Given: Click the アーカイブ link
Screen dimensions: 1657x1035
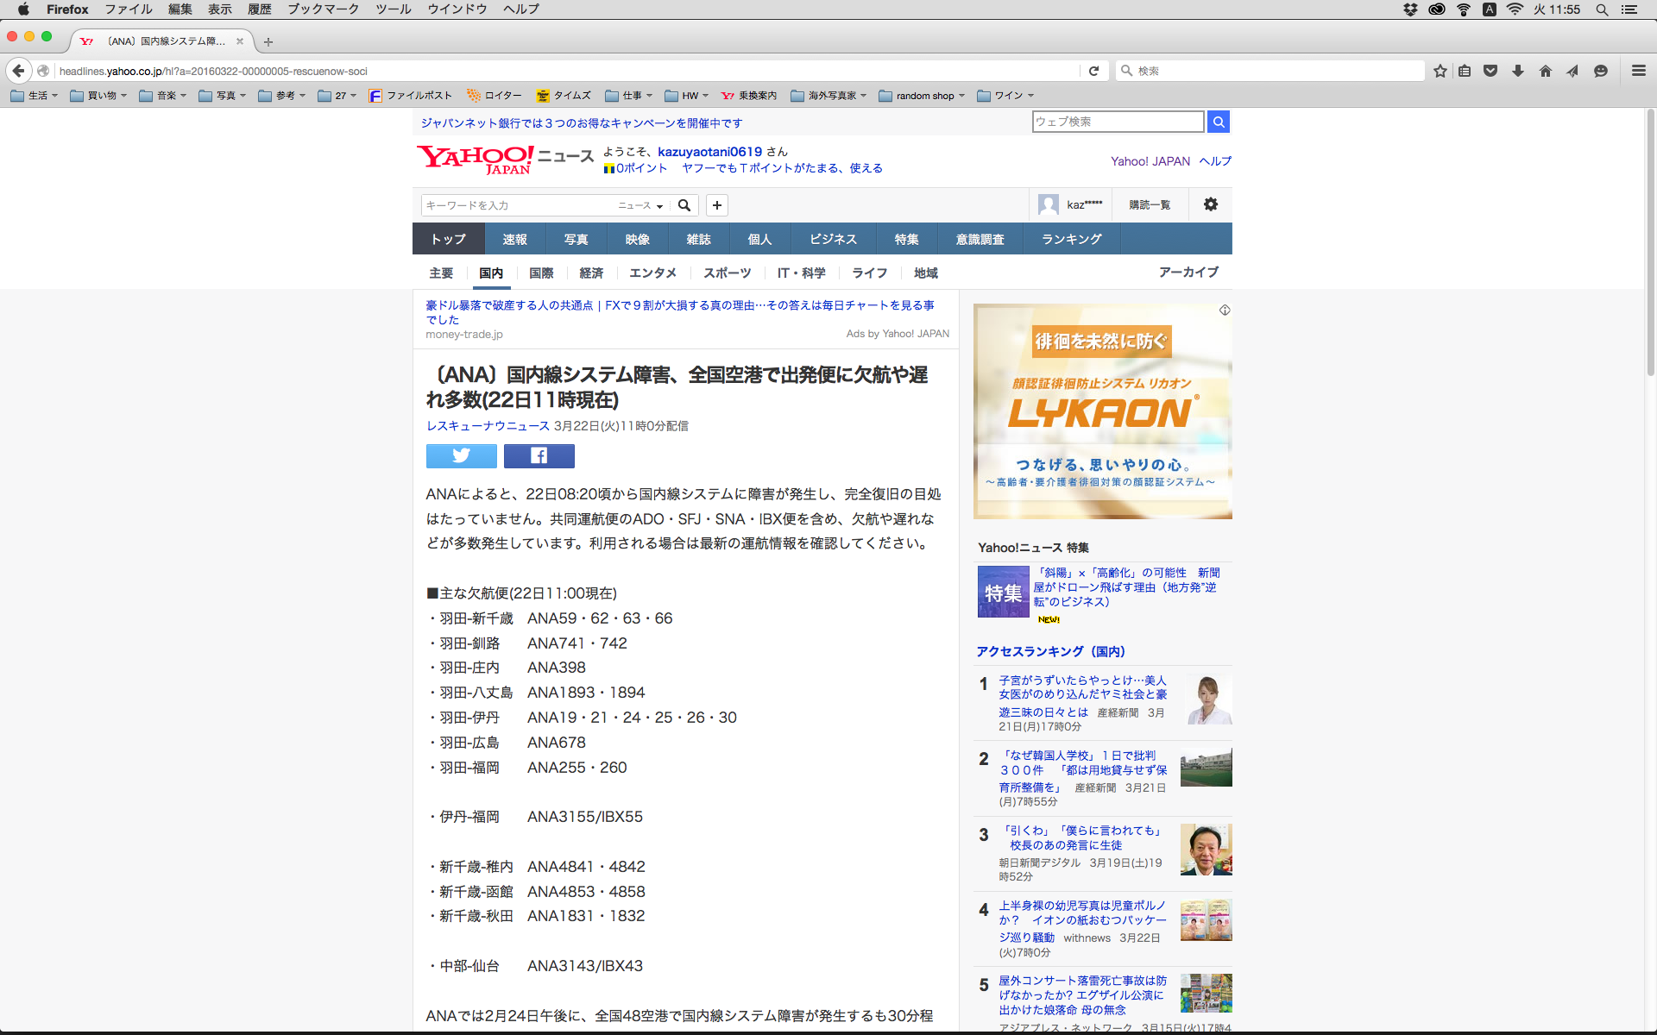Looking at the screenshot, I should (x=1188, y=273).
